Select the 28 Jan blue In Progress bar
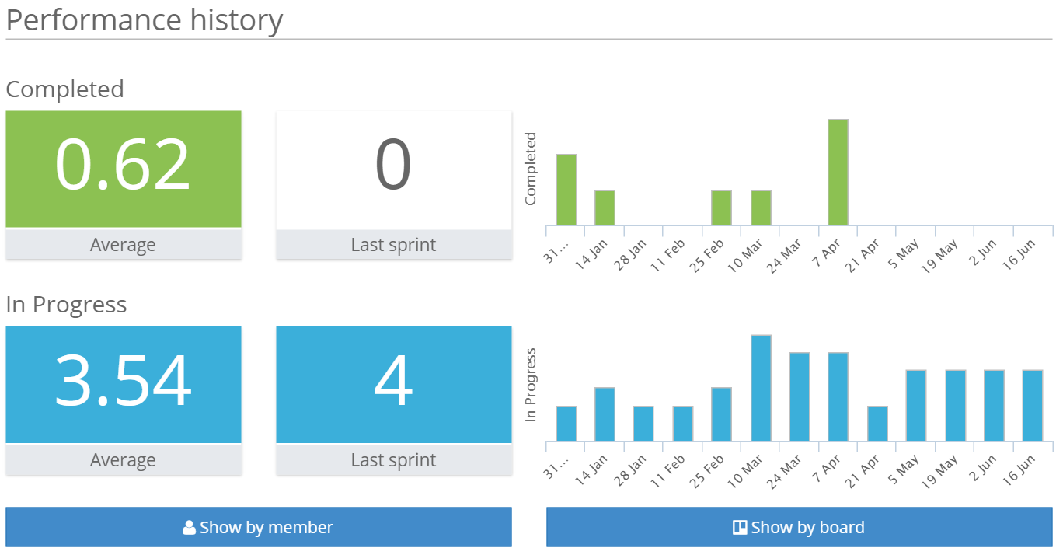1063x555 pixels. click(643, 424)
